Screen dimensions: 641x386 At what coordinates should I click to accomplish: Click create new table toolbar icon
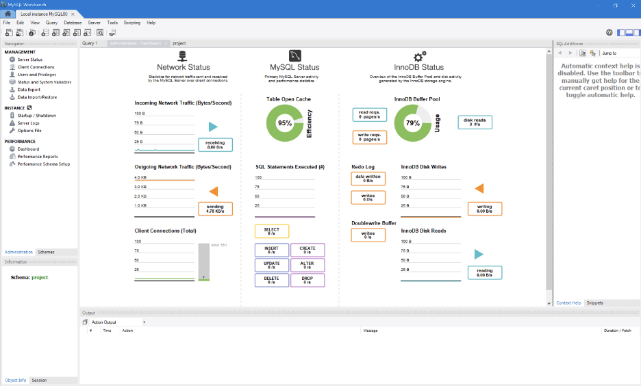(x=55, y=33)
